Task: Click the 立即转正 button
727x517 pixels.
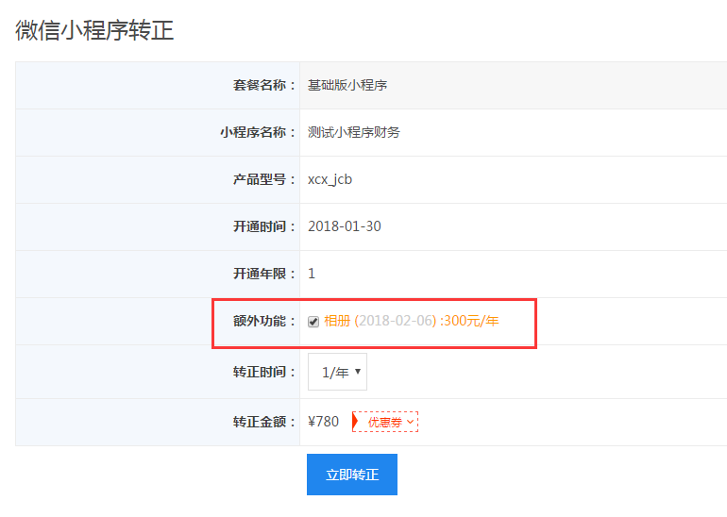Action: point(351,475)
